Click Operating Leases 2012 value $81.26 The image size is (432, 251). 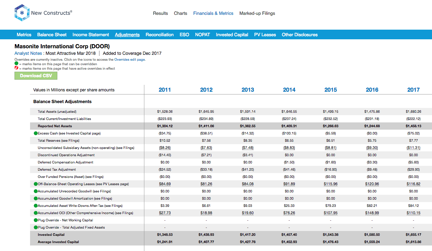[206, 184]
